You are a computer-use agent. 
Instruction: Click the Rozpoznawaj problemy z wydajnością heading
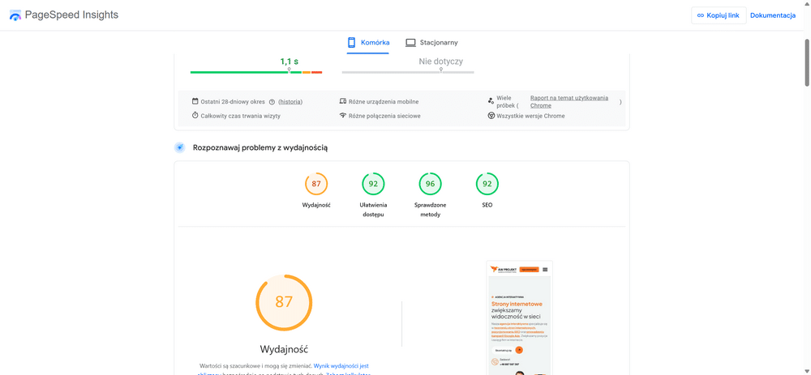260,147
